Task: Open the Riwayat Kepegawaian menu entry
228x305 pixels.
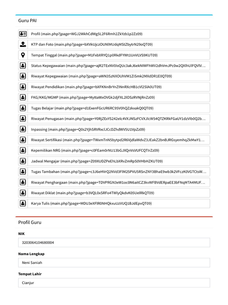Action: 101,76
